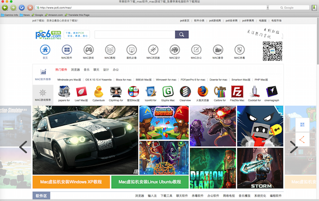Click the green Mac虚拟机安装Linux Ubuntu教程 banner
This screenshot has height=201, width=319.
[150, 182]
